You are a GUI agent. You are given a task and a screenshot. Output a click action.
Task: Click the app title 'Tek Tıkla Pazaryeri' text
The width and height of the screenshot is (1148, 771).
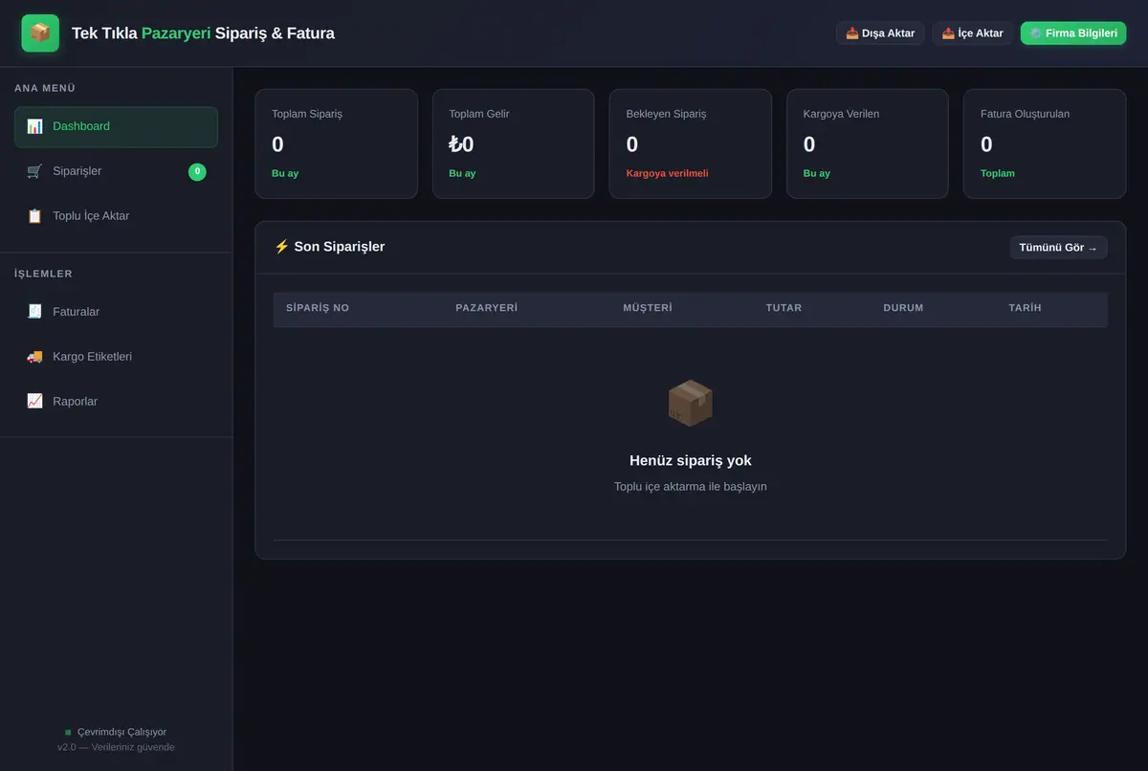click(142, 33)
